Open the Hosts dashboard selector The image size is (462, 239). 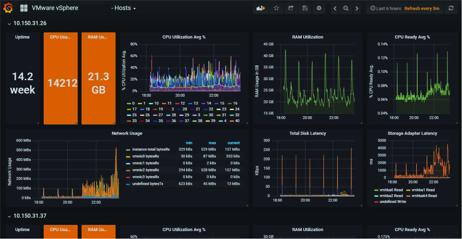pos(124,8)
